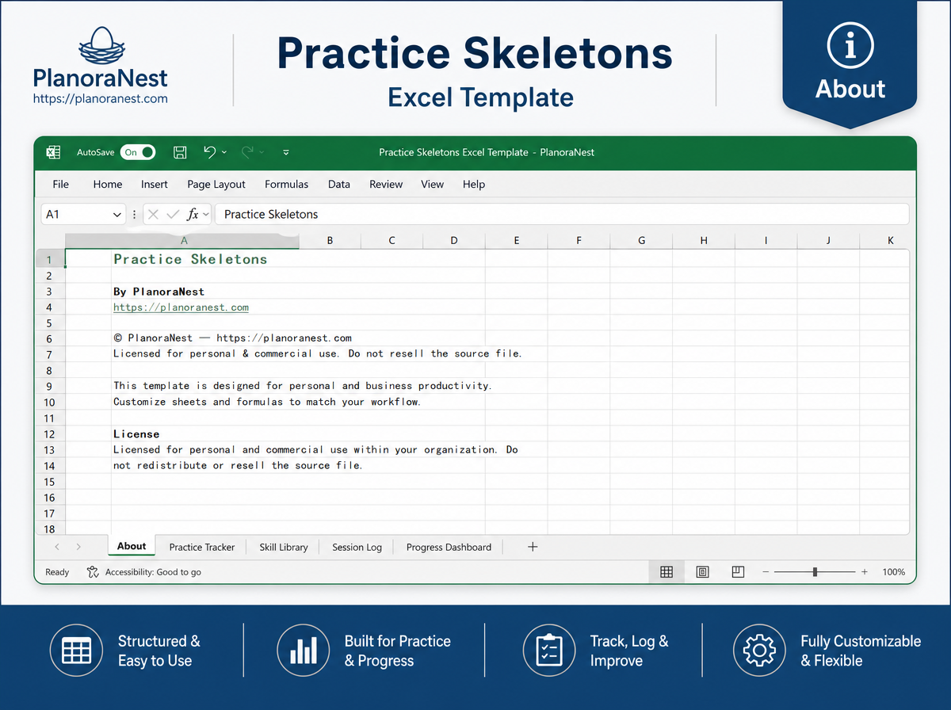Click next sheet navigation arrow

tap(78, 547)
